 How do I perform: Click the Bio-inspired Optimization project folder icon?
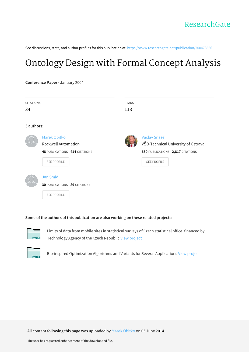coord(34,253)
